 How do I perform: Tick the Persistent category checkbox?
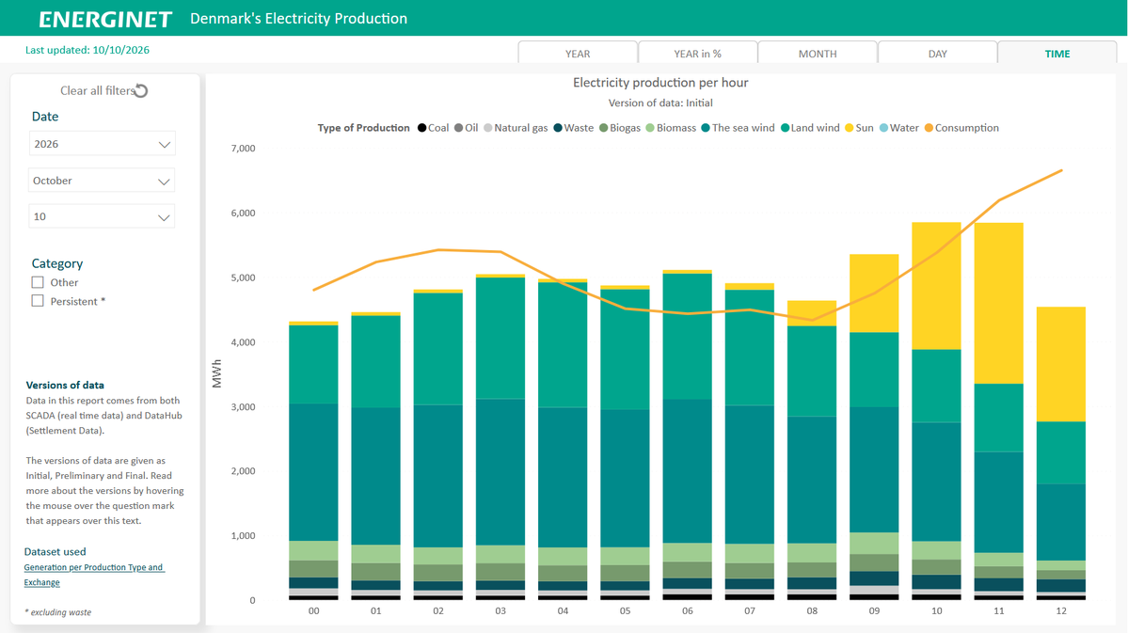[x=38, y=301]
